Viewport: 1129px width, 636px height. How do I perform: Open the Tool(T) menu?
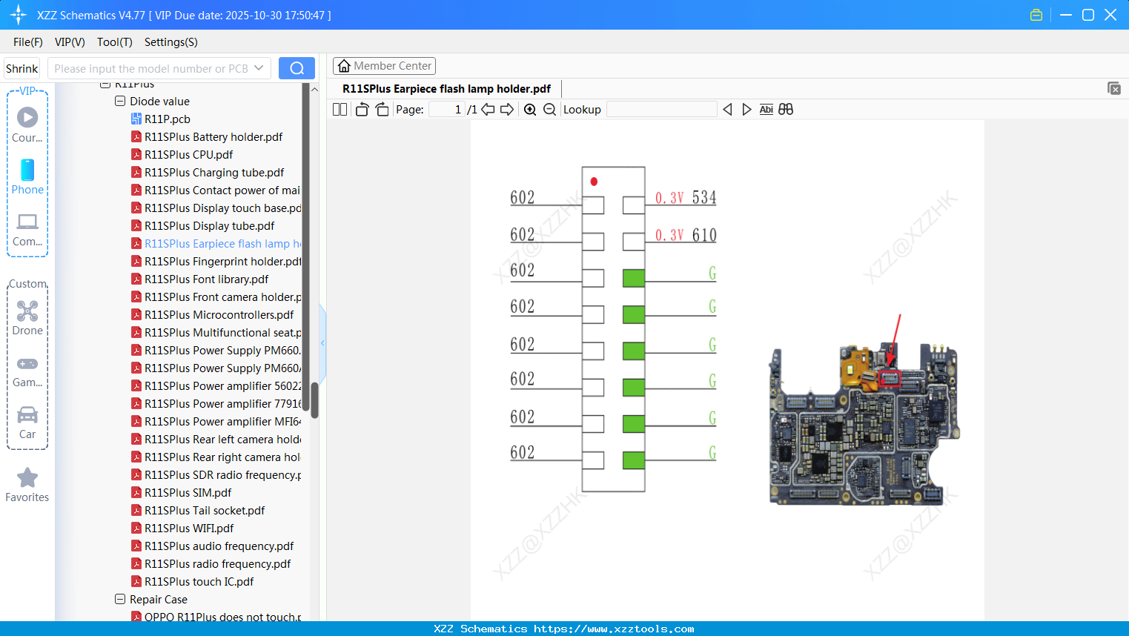114,42
